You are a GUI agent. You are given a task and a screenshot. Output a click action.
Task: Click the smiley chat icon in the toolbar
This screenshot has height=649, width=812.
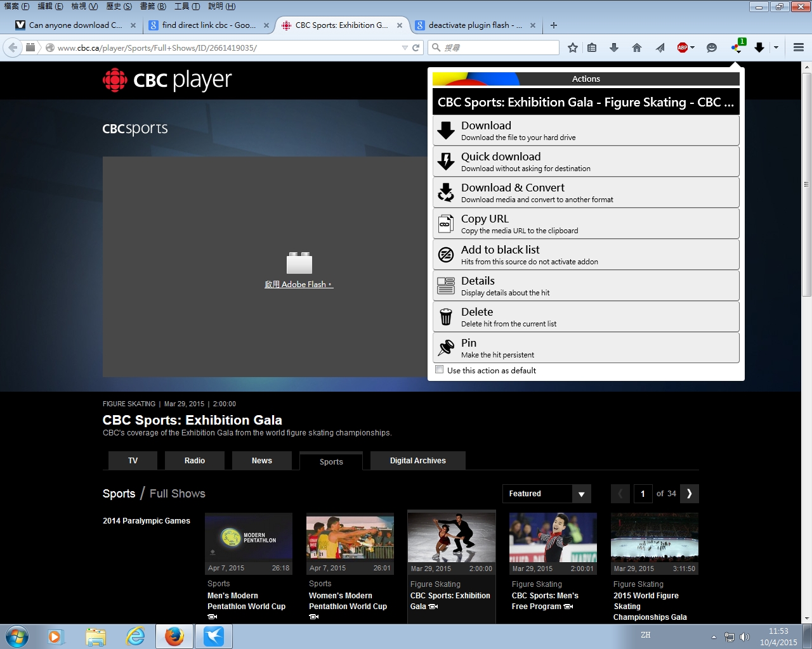(712, 48)
